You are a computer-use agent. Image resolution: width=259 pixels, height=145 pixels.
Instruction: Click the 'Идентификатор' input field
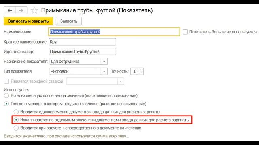83,52
